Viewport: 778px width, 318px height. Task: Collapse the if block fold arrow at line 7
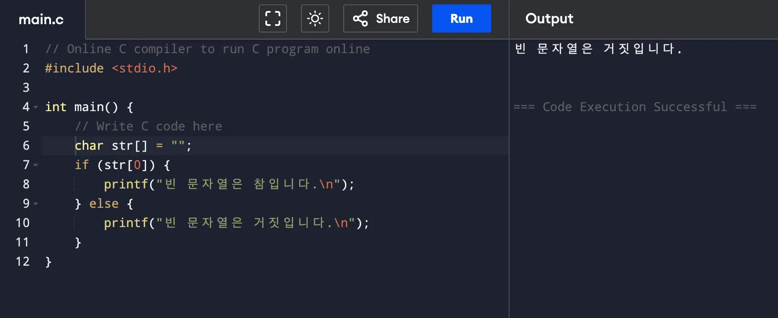click(x=36, y=165)
